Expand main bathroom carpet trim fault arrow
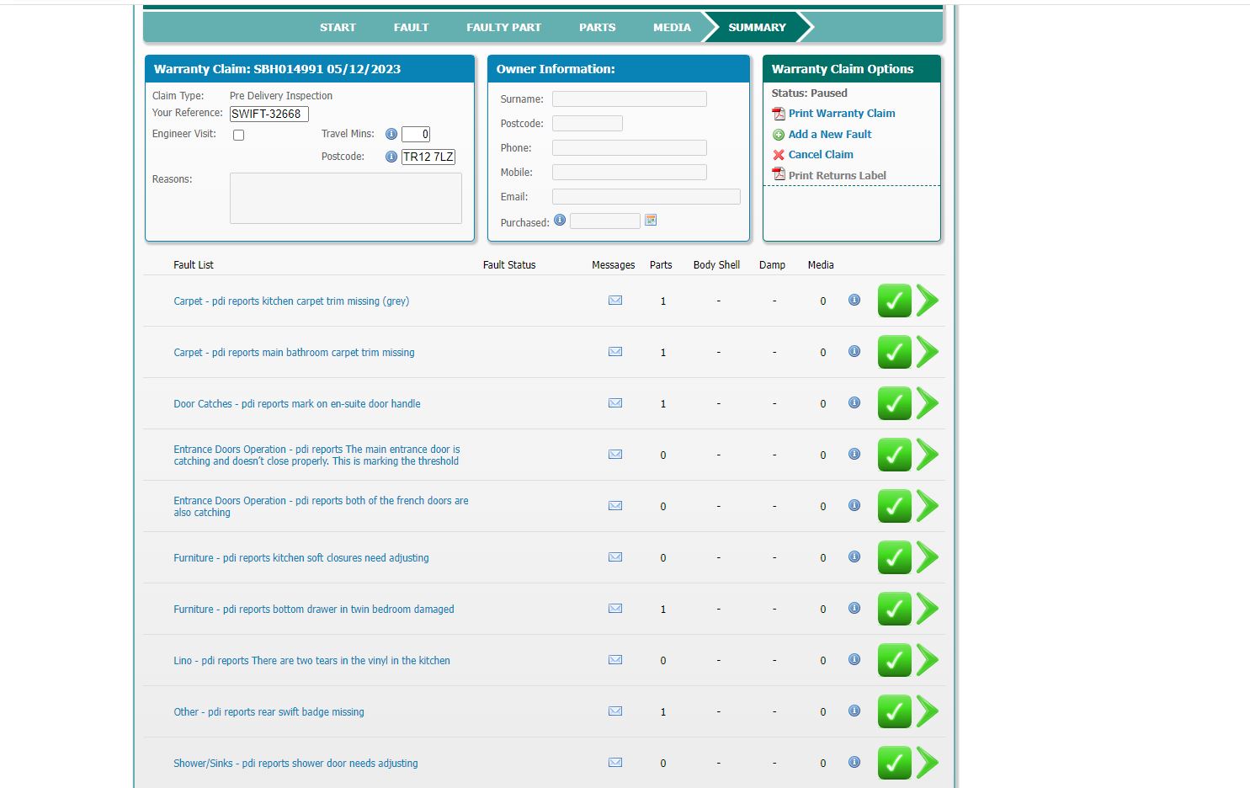Image resolution: width=1250 pixels, height=788 pixels. (928, 352)
